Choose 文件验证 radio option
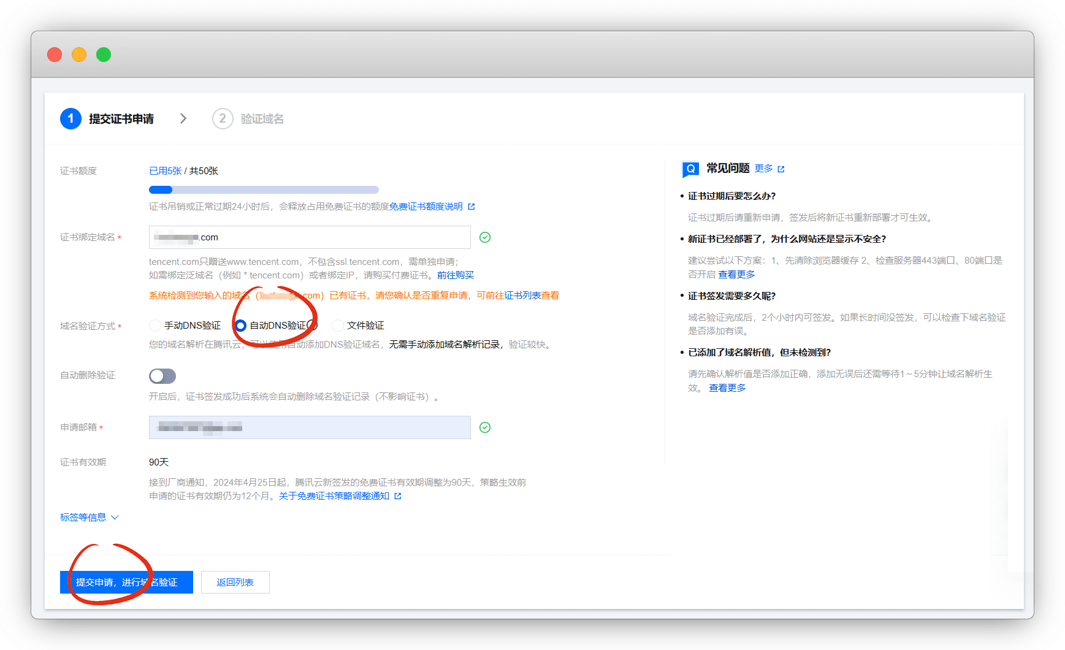The height and width of the screenshot is (650, 1065). coord(338,326)
